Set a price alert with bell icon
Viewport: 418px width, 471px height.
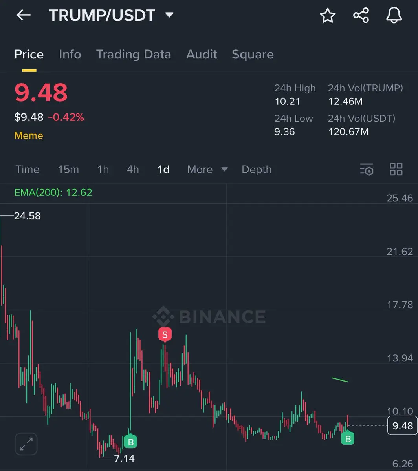[394, 15]
